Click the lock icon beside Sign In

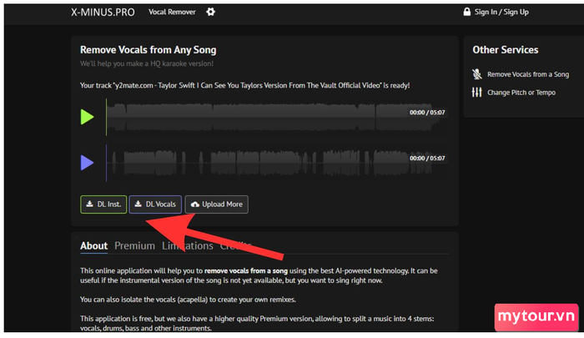click(x=466, y=12)
